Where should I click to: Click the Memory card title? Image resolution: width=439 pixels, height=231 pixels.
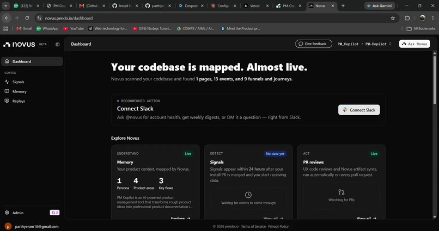(125, 162)
